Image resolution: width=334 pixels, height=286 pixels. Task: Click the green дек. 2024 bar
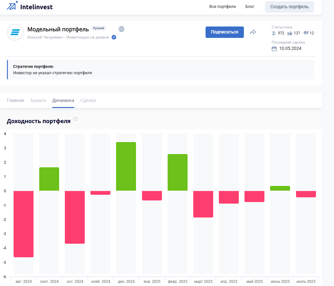126,166
